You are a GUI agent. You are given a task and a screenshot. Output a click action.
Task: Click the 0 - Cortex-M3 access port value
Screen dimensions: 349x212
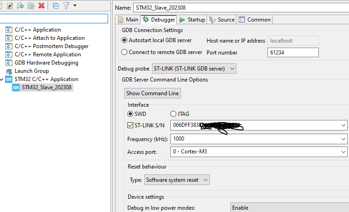(190, 152)
